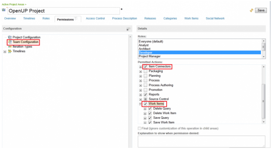Open the Process Description tab
Viewport: 271px width, 149px height.
(125, 18)
